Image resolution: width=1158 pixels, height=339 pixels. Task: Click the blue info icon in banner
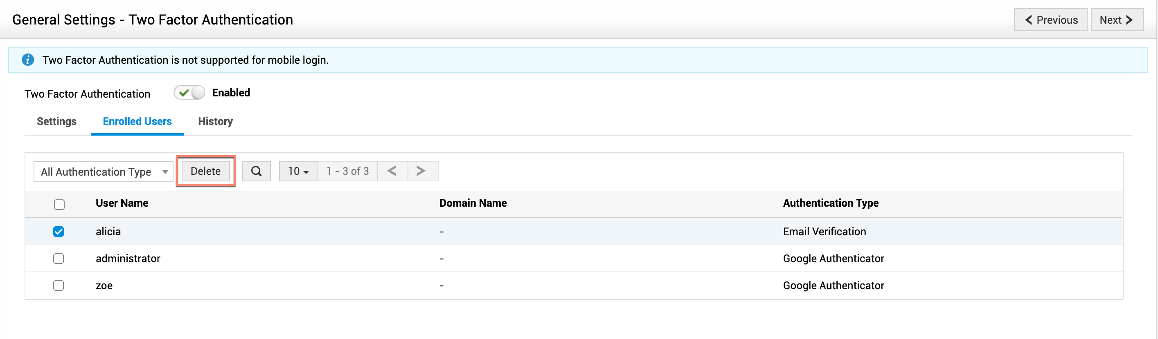click(x=28, y=60)
